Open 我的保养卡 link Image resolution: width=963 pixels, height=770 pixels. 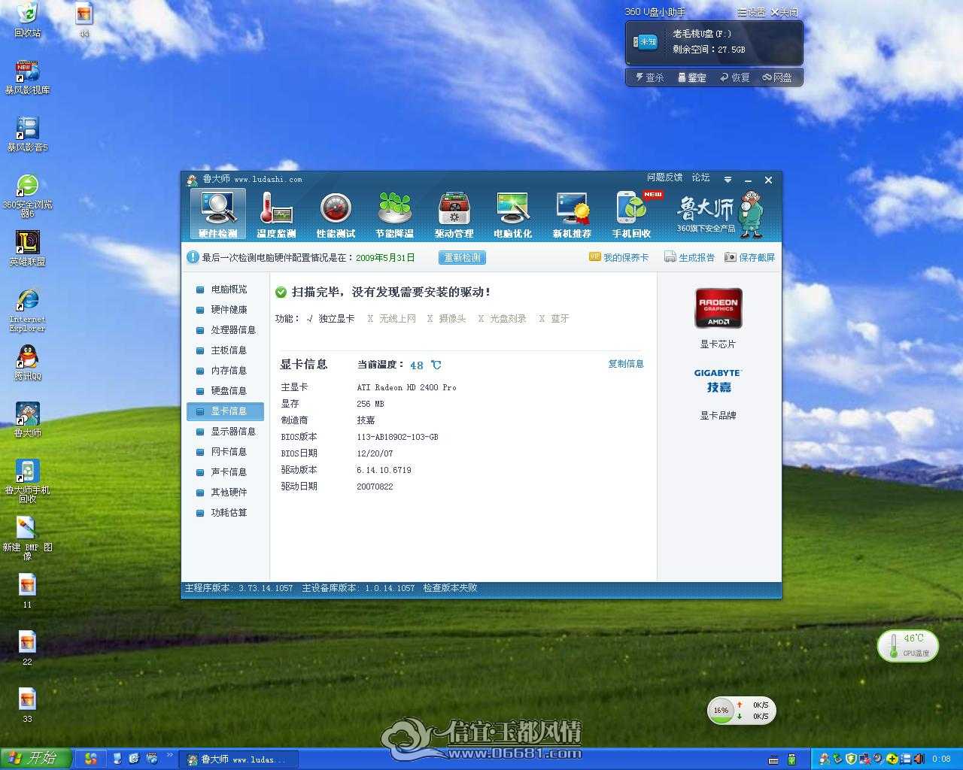pos(618,257)
